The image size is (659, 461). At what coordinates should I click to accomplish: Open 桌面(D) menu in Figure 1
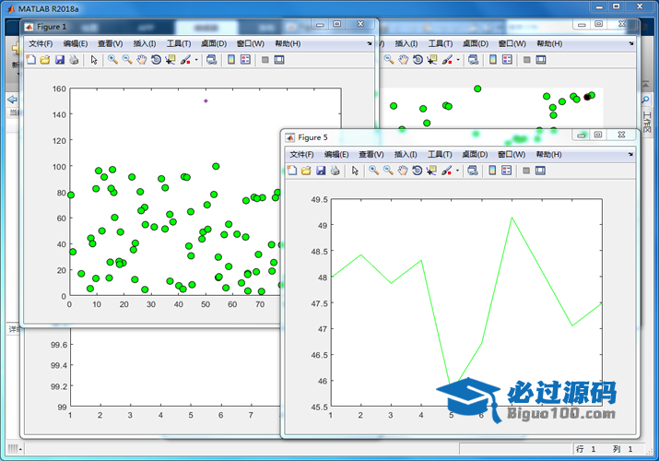[x=214, y=43]
